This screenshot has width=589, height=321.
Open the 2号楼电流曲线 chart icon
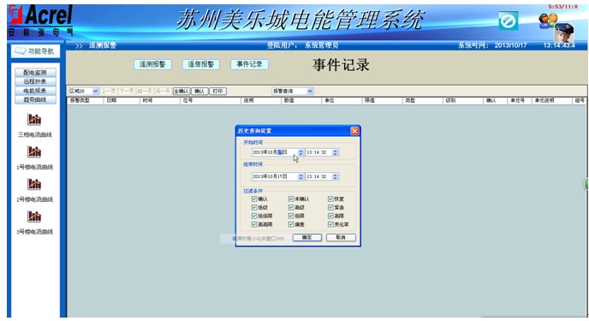(34, 184)
